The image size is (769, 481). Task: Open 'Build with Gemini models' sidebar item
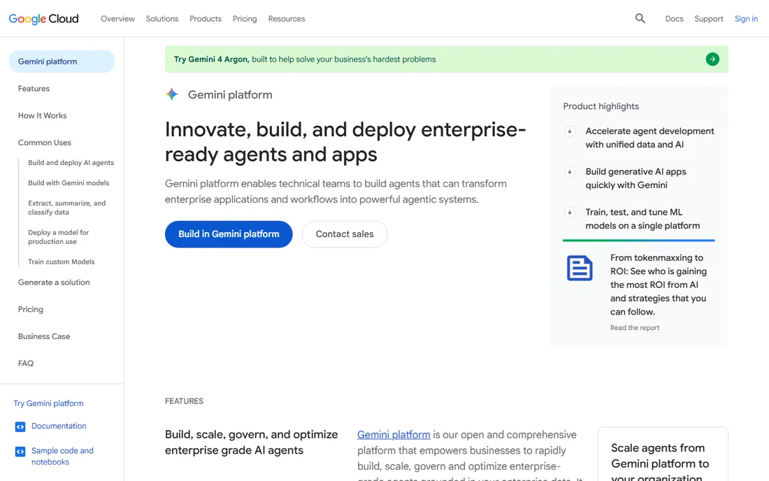pos(69,183)
